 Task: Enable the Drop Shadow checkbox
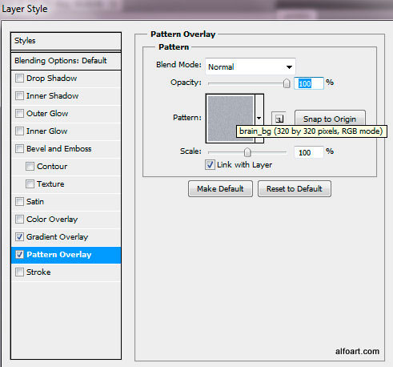click(x=19, y=79)
